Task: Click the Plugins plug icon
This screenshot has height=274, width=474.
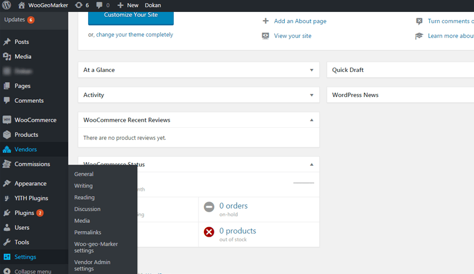Action: 7,213
